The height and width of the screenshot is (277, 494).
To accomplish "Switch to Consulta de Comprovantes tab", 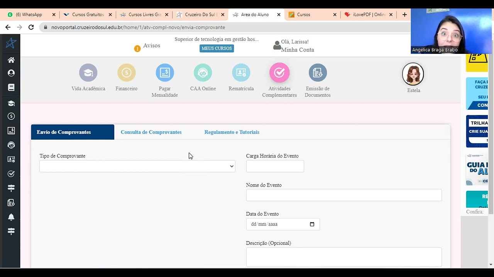I will (x=151, y=132).
